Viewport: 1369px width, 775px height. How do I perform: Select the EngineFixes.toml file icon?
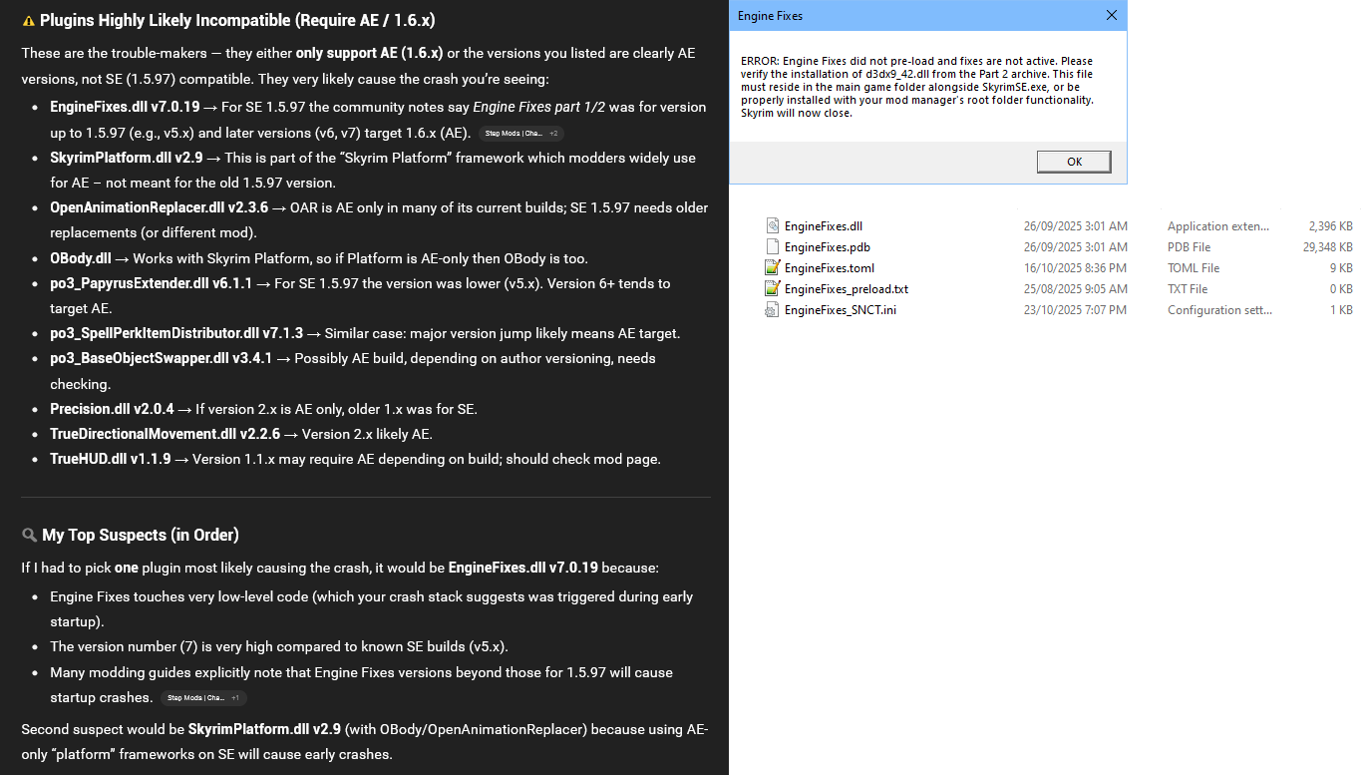tap(772, 267)
